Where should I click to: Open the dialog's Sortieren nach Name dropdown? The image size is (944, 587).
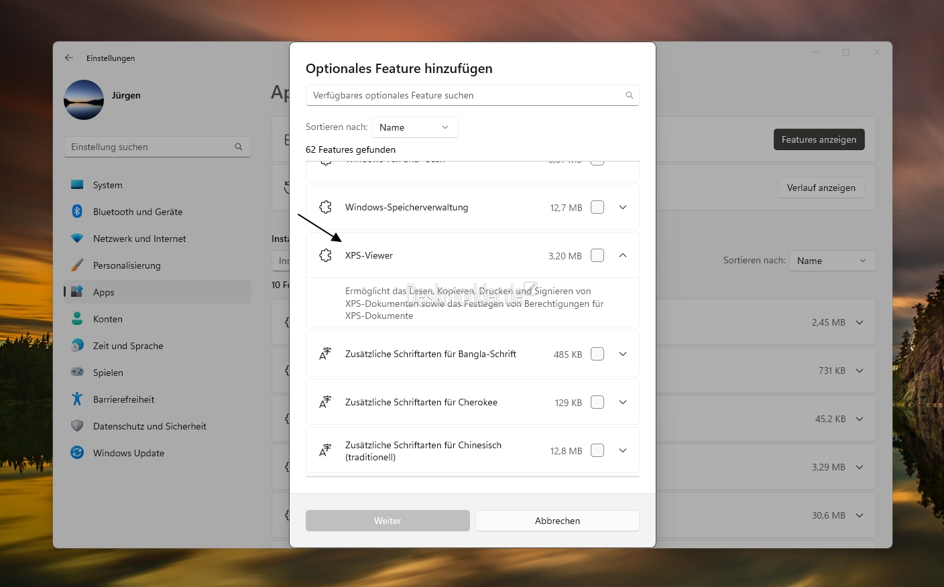click(x=414, y=127)
